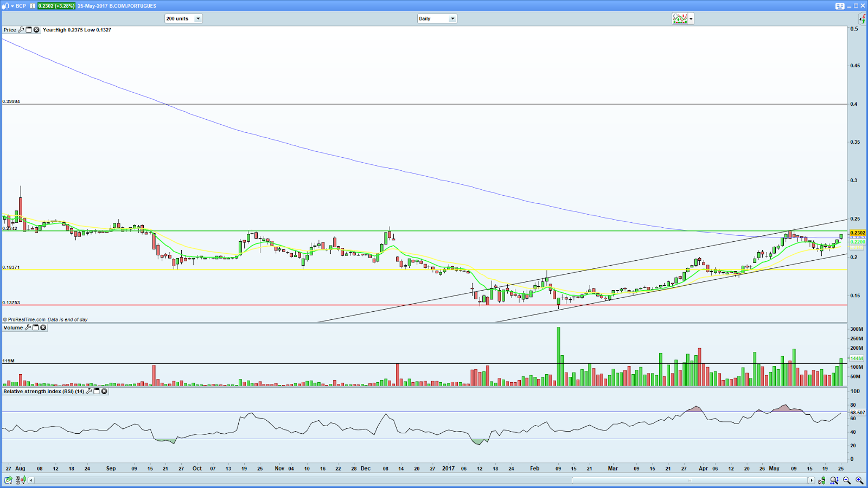
Task: Open the Price panel wrench settings
Action: [21, 30]
